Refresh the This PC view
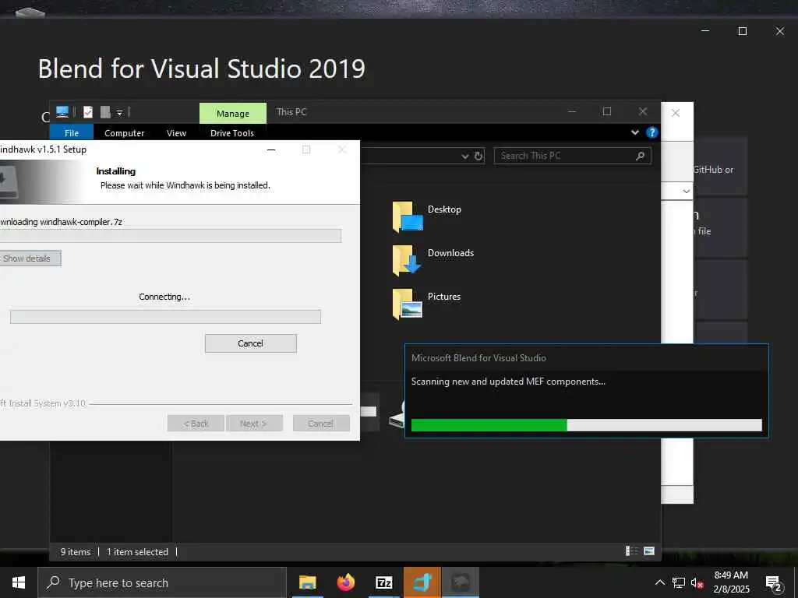Image resolution: width=798 pixels, height=598 pixels. pyautogui.click(x=478, y=156)
